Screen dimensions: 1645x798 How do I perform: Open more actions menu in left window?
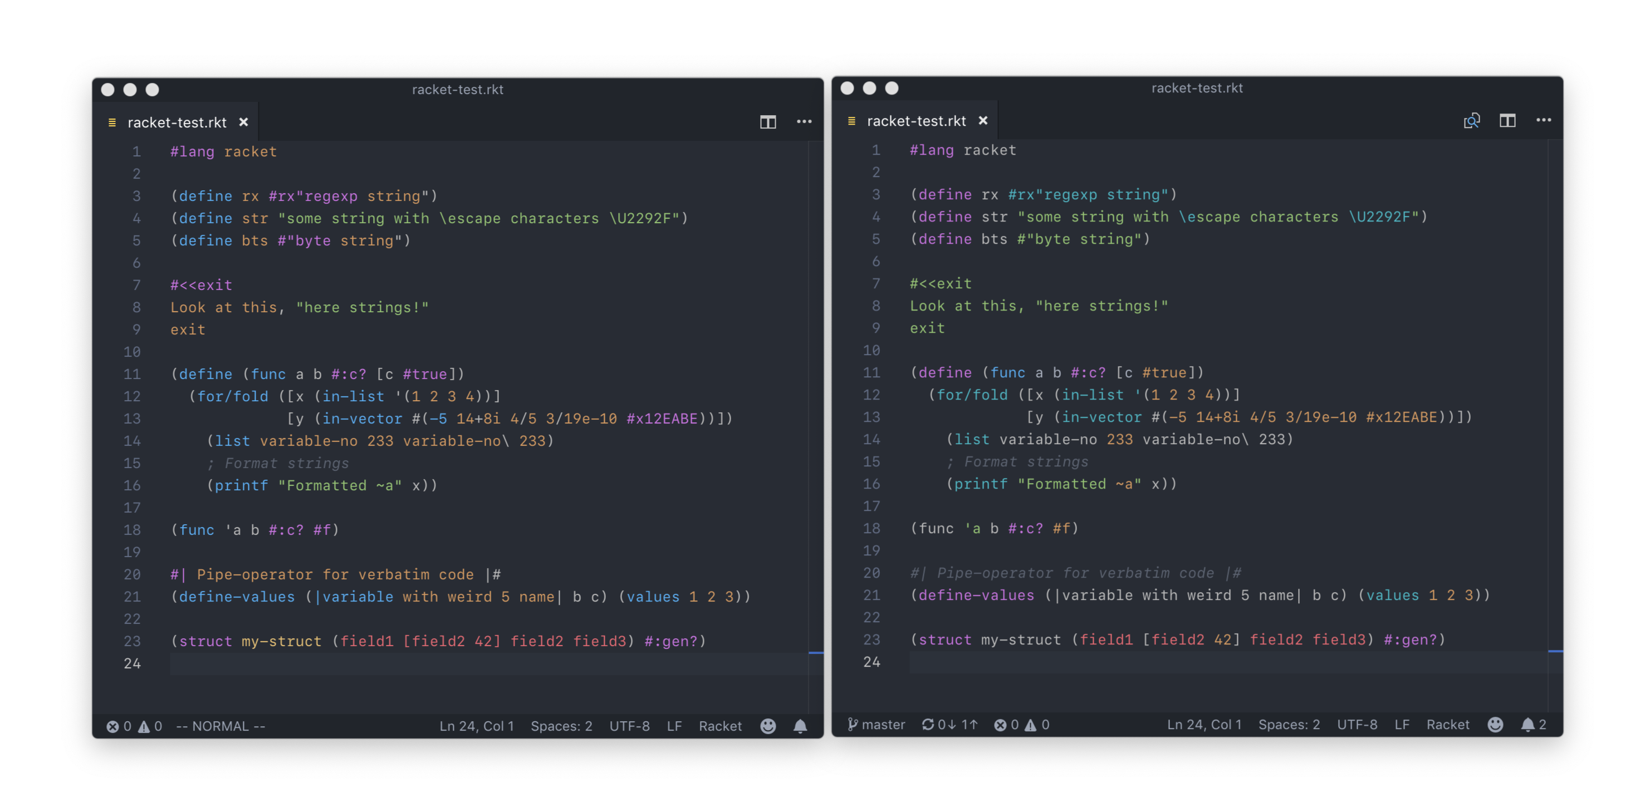804,122
